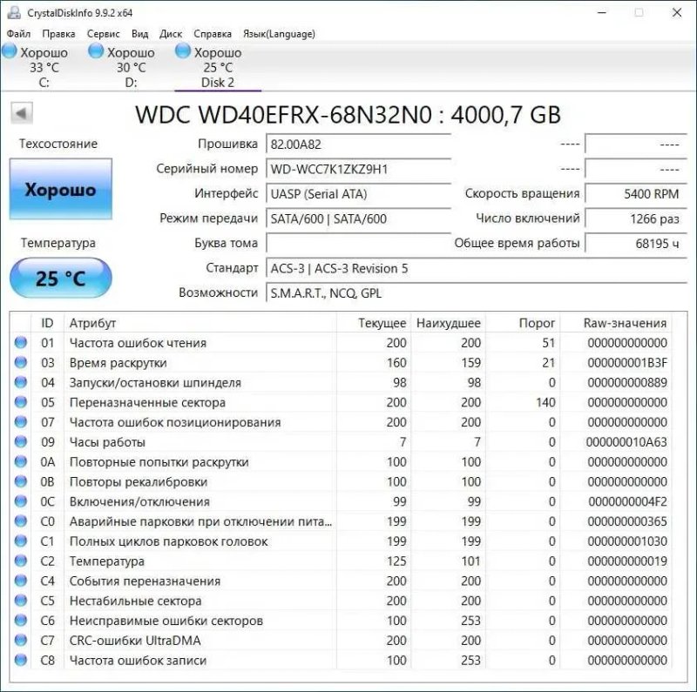Viewport: 697px width, 692px height.
Task: Click raw value 000000001B3F
Action: pyautogui.click(x=627, y=363)
